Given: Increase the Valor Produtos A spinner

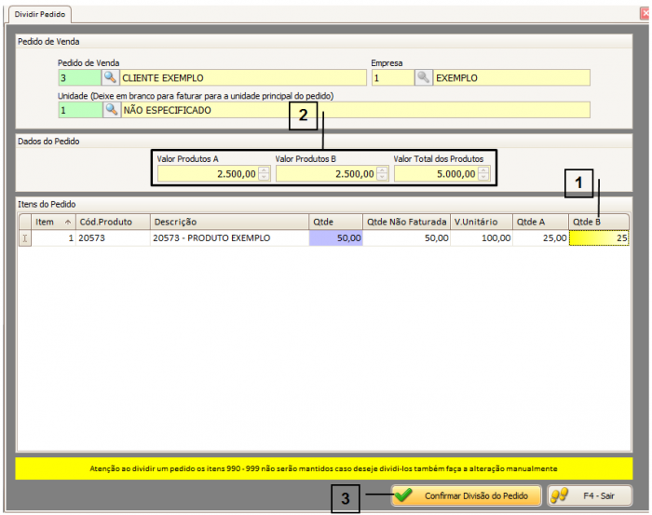Looking at the screenshot, I should coord(265,169).
